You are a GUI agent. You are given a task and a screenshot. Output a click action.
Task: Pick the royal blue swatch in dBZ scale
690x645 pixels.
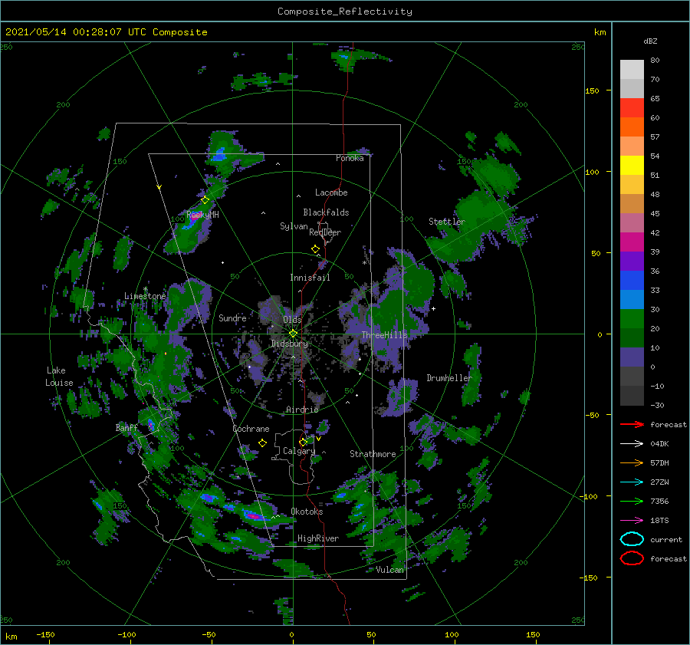coord(632,281)
